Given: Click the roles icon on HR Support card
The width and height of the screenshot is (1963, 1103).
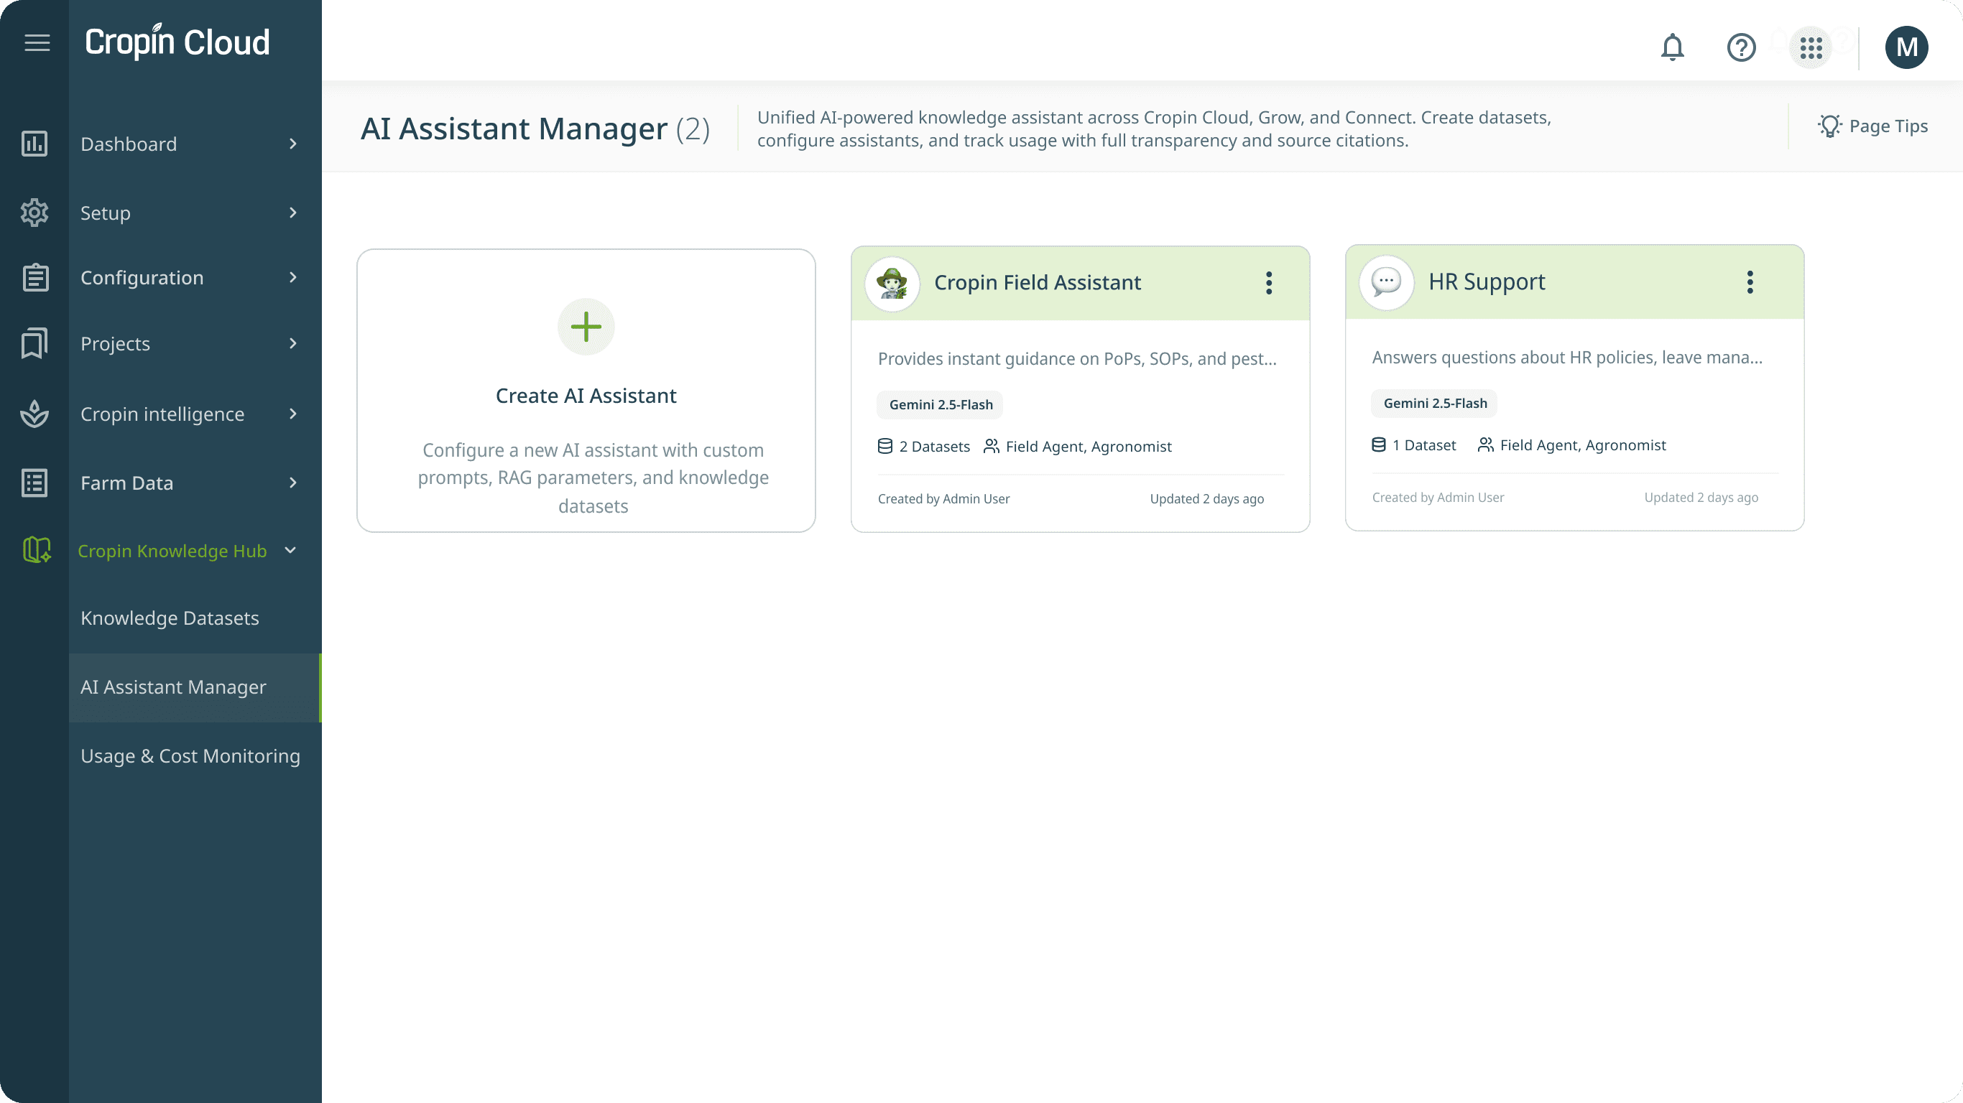Looking at the screenshot, I should point(1485,445).
